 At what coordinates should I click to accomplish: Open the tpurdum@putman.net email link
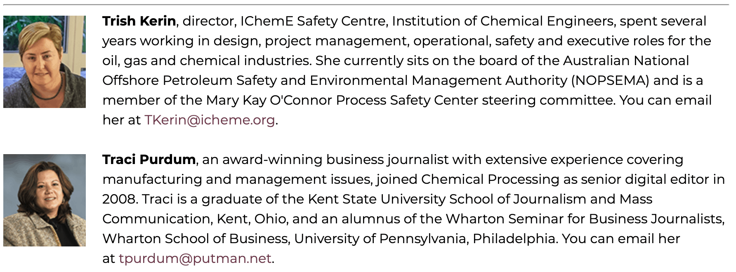tap(195, 258)
